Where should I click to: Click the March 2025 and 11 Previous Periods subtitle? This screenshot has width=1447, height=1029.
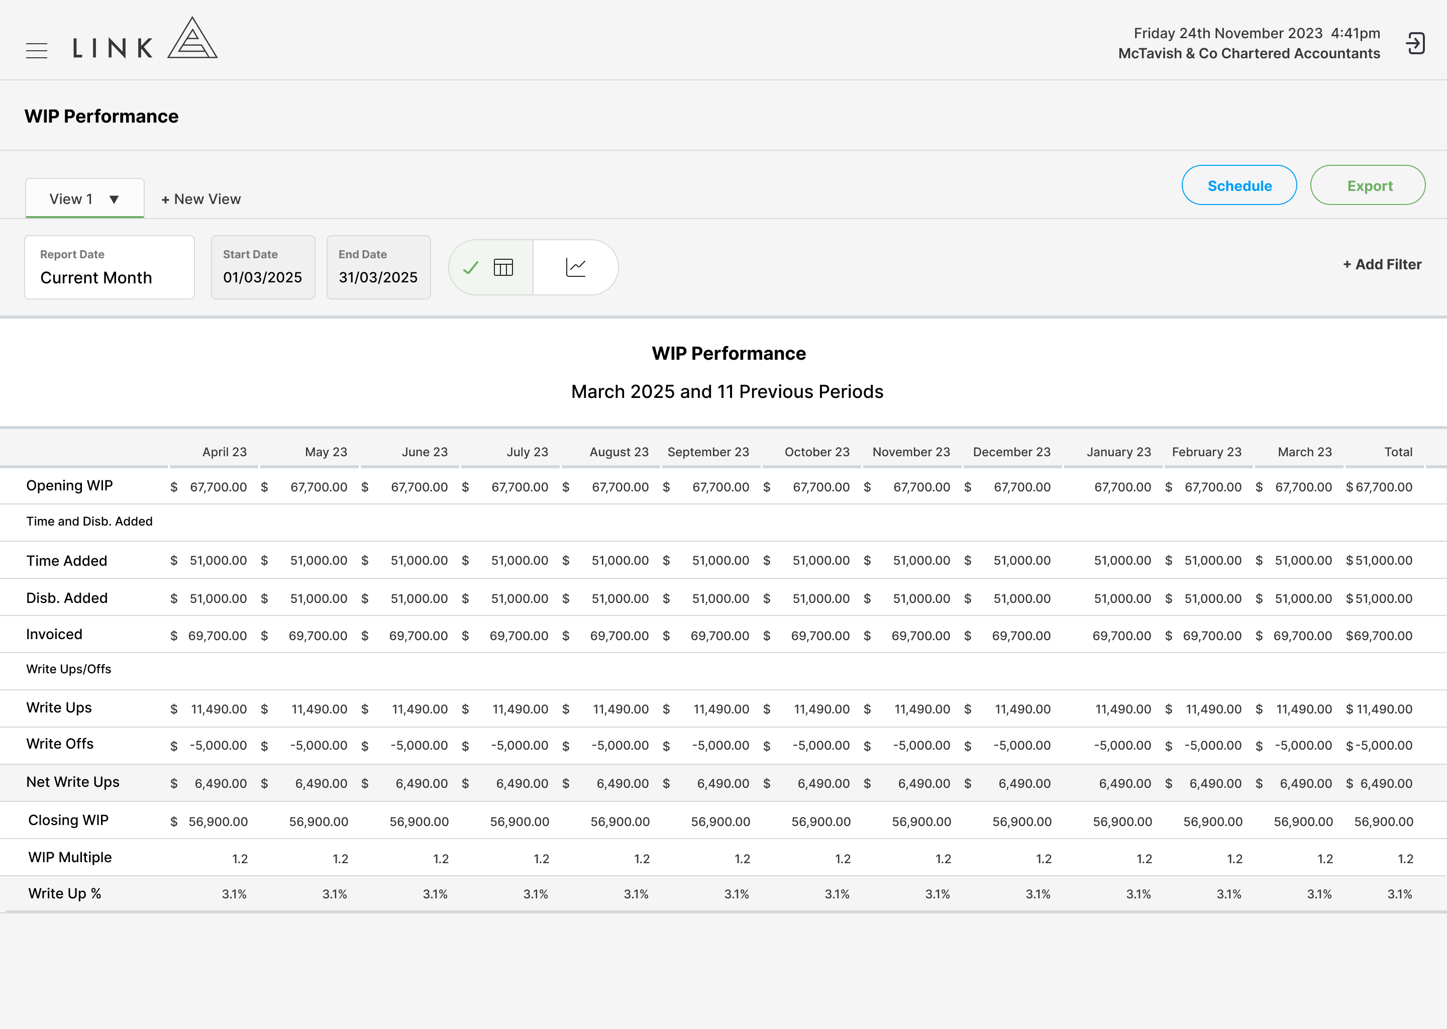click(728, 391)
